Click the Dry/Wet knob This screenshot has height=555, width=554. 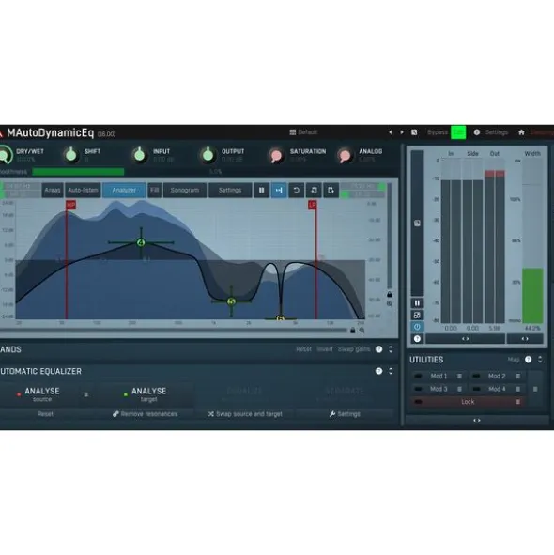coord(5,155)
